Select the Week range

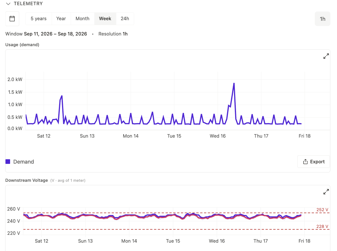click(x=105, y=19)
